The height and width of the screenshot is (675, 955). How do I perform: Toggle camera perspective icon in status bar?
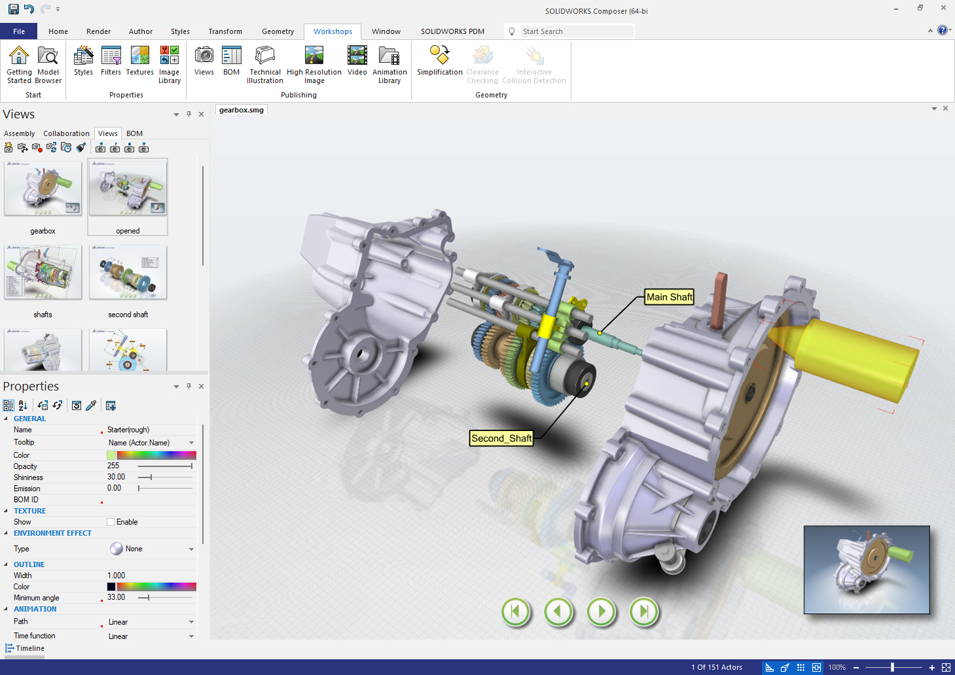[785, 667]
